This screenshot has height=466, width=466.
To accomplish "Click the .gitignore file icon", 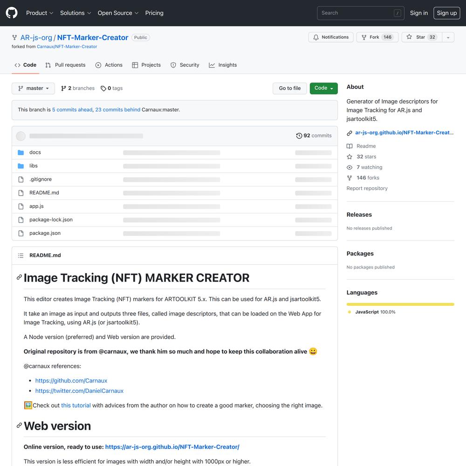I will coord(21,179).
